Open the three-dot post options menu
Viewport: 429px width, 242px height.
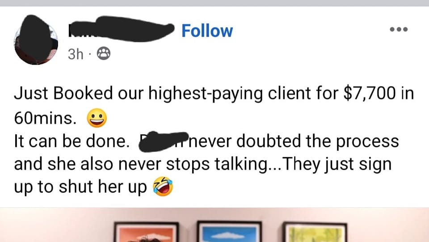[x=399, y=29]
